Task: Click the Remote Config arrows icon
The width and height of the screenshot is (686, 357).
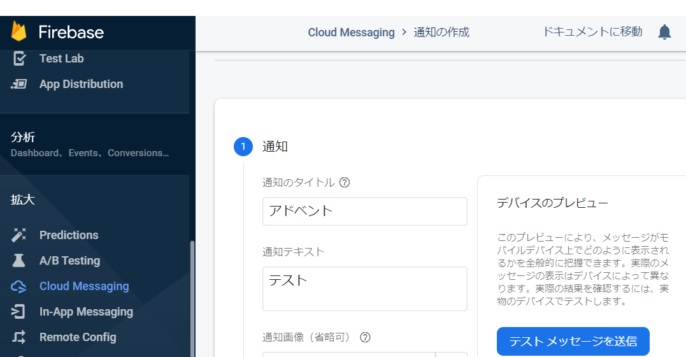Action: tap(19, 337)
